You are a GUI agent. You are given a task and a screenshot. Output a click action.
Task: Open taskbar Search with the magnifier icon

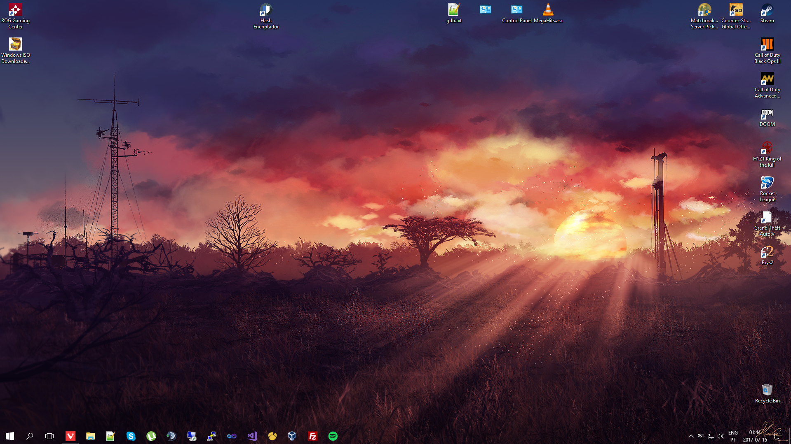pos(30,436)
